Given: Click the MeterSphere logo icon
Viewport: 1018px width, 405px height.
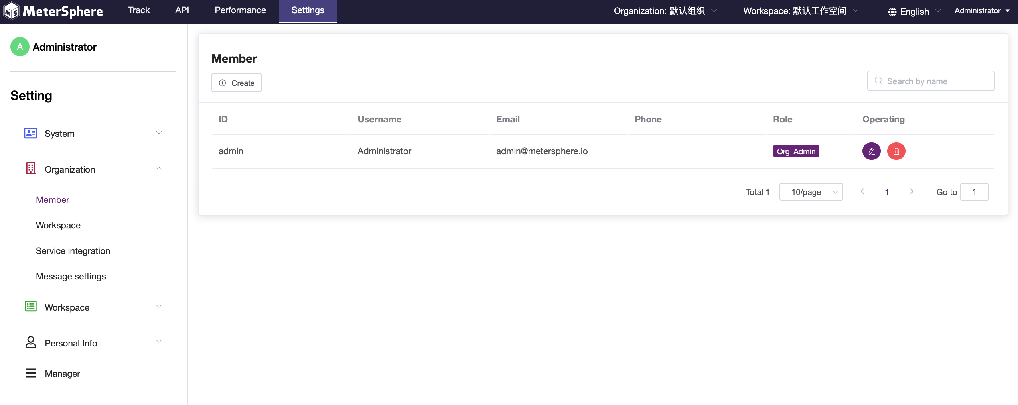Looking at the screenshot, I should [12, 11].
